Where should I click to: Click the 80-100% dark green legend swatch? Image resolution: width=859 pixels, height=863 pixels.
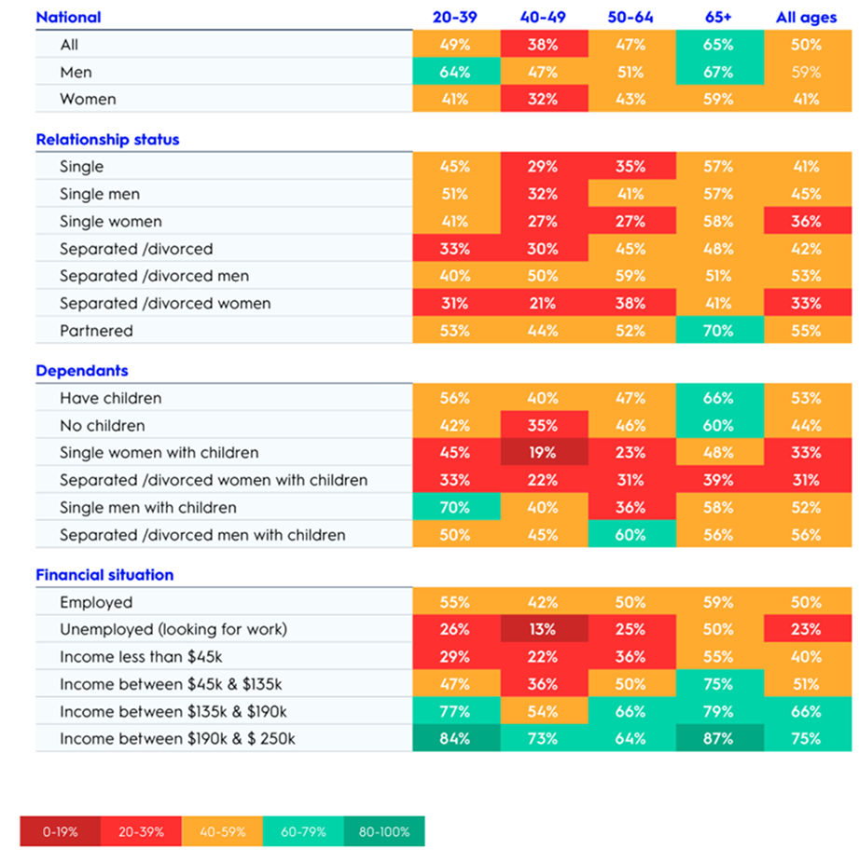coord(384,831)
